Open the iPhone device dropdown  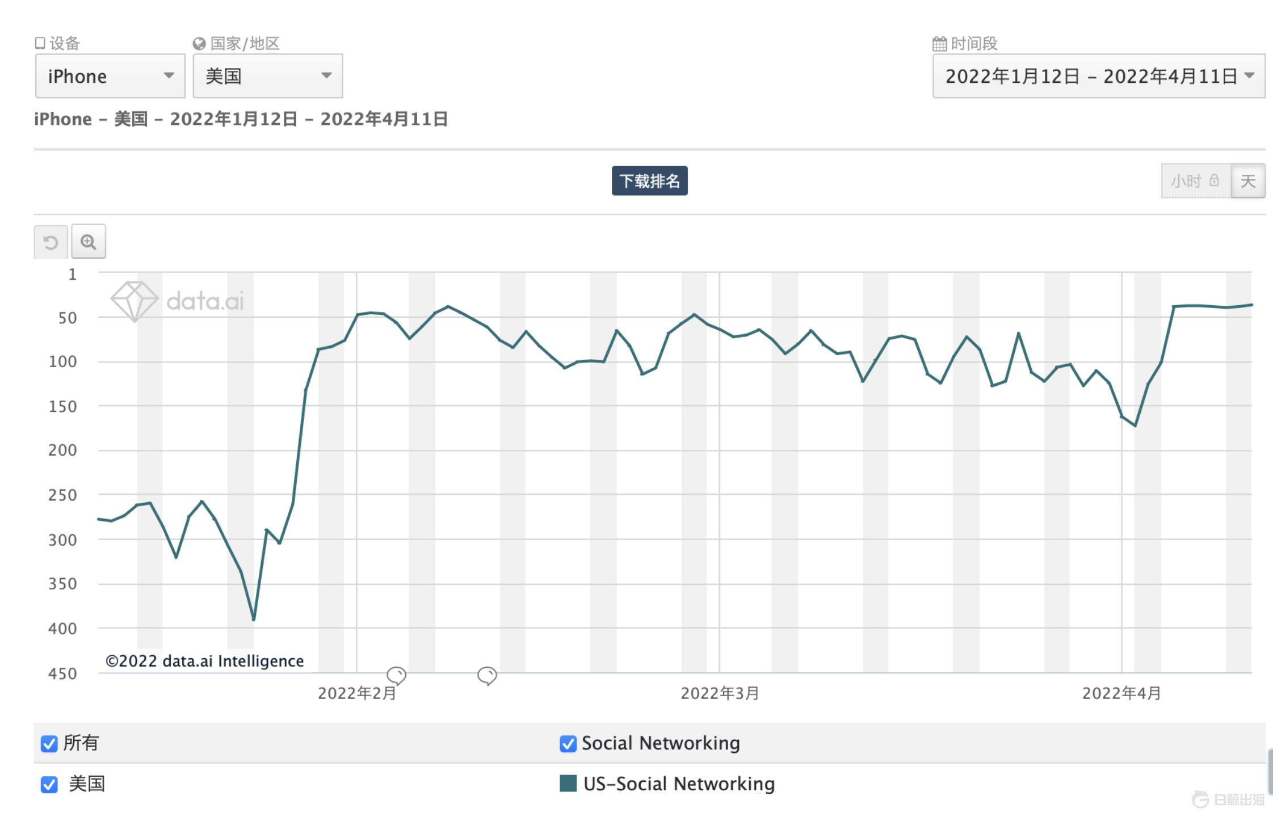110,76
